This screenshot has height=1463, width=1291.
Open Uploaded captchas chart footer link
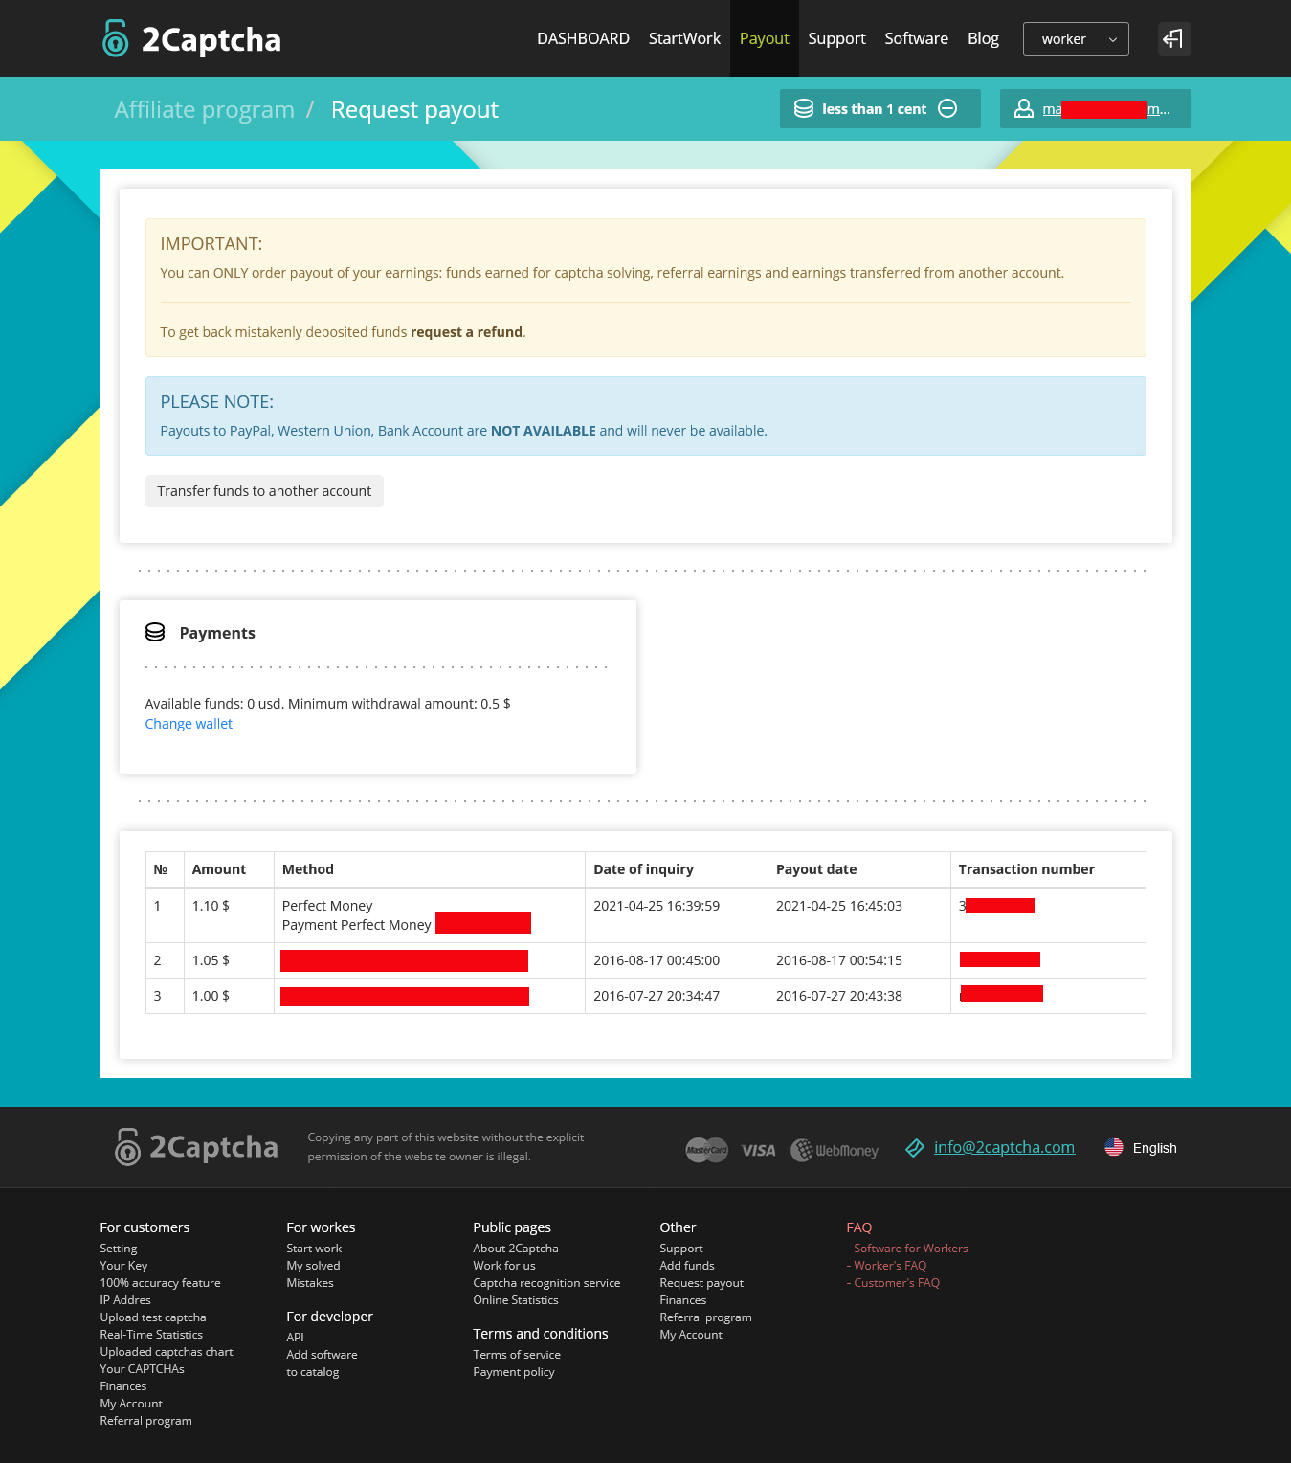click(167, 1352)
